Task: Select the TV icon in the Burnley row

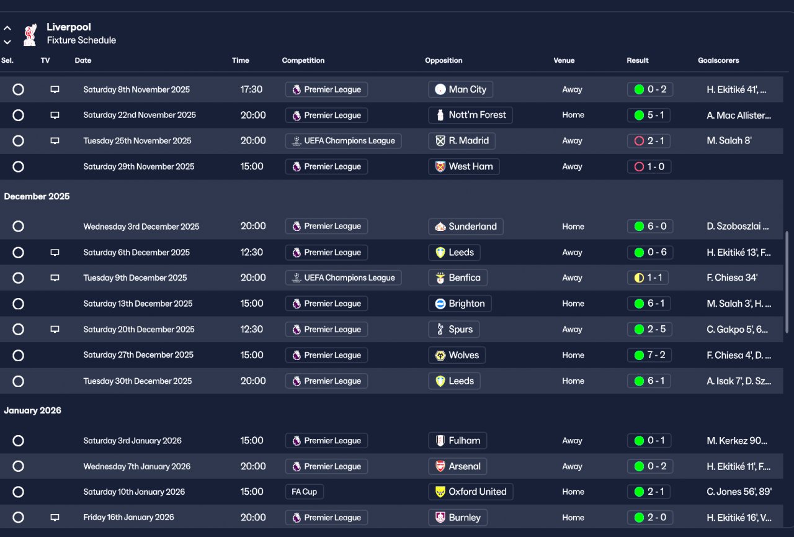Action: (55, 518)
